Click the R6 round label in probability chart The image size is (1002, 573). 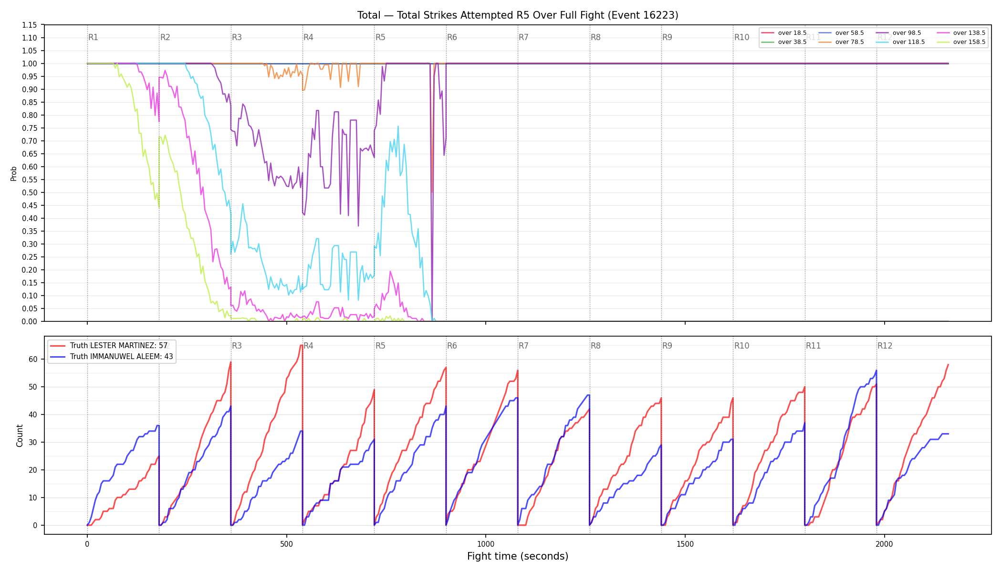click(452, 37)
